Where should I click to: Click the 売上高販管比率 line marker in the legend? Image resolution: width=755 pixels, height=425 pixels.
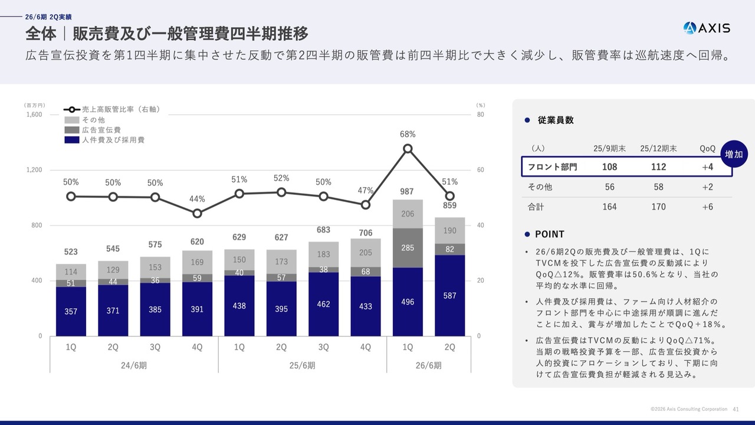(71, 109)
